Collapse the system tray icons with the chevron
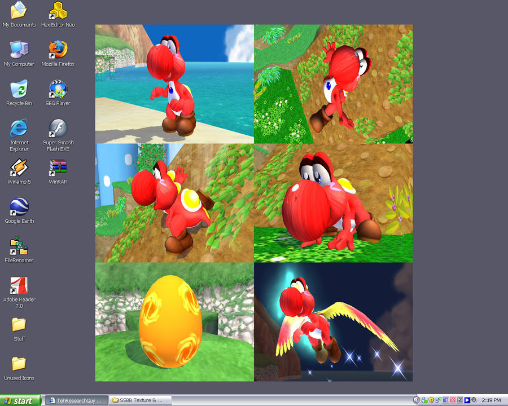This screenshot has height=406, width=508. tap(416, 399)
